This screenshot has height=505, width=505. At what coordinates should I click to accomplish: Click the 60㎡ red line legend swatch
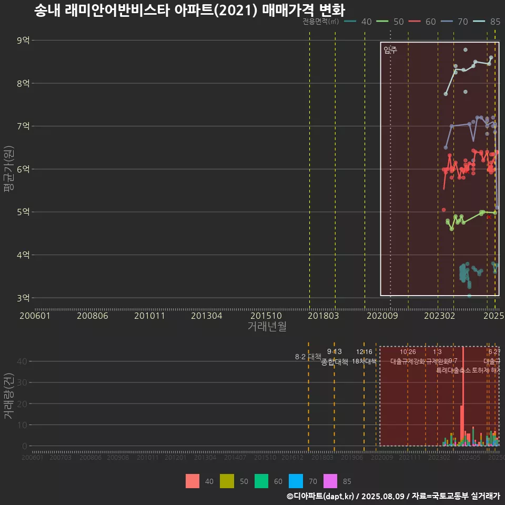[415, 22]
